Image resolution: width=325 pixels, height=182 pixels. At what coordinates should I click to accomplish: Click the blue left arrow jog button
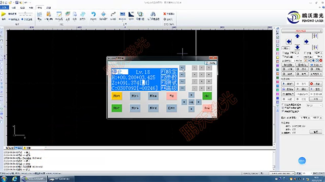coord(289,42)
